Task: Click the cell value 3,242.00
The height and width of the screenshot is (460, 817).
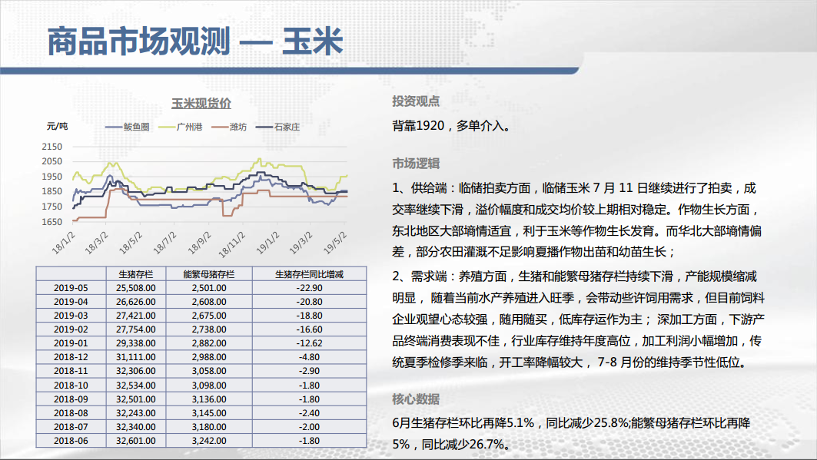Action: point(209,441)
